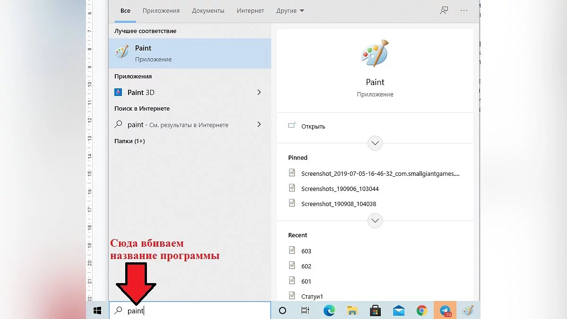Expand more actions chevron below Открыть
567x319 pixels.
[375, 143]
